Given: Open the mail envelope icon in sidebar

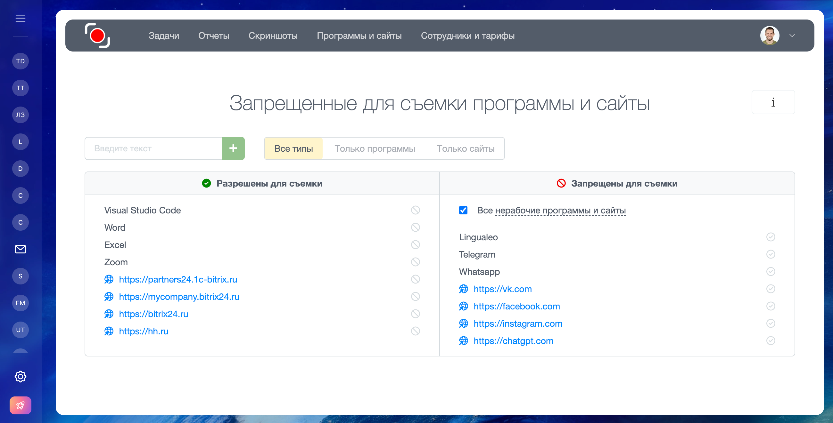Looking at the screenshot, I should (x=21, y=249).
